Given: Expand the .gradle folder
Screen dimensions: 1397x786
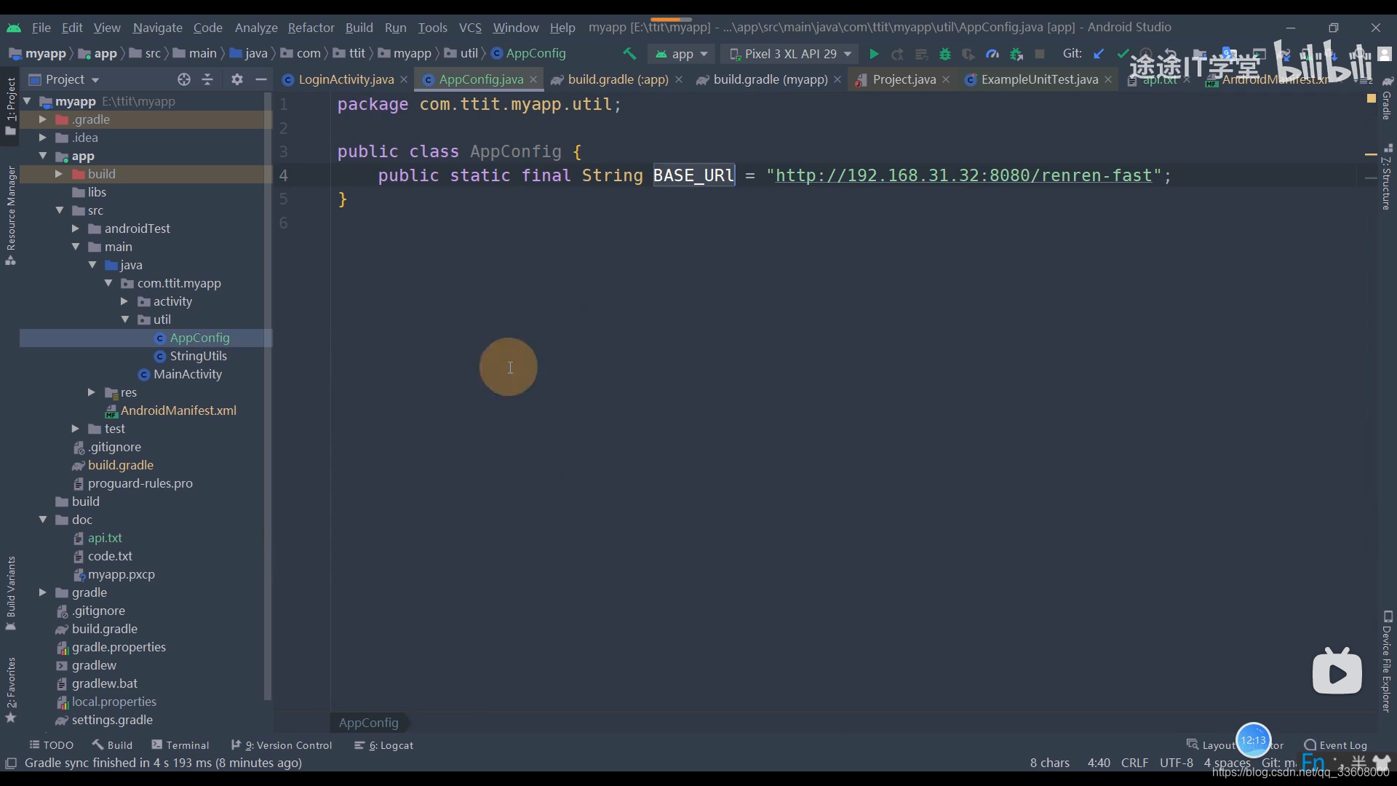Looking at the screenshot, I should [43, 119].
